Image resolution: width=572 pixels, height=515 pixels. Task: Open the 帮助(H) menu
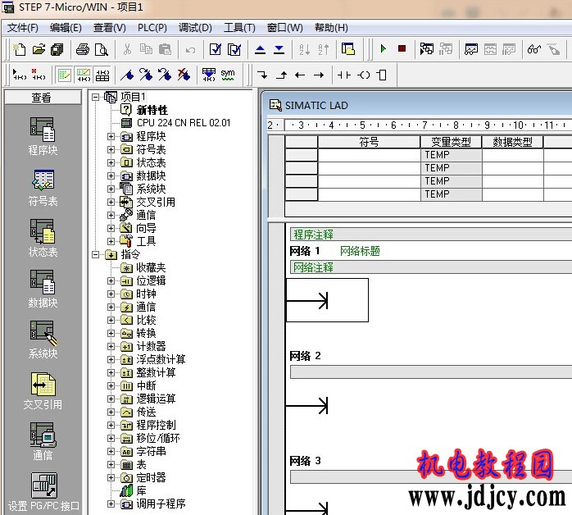click(x=331, y=28)
